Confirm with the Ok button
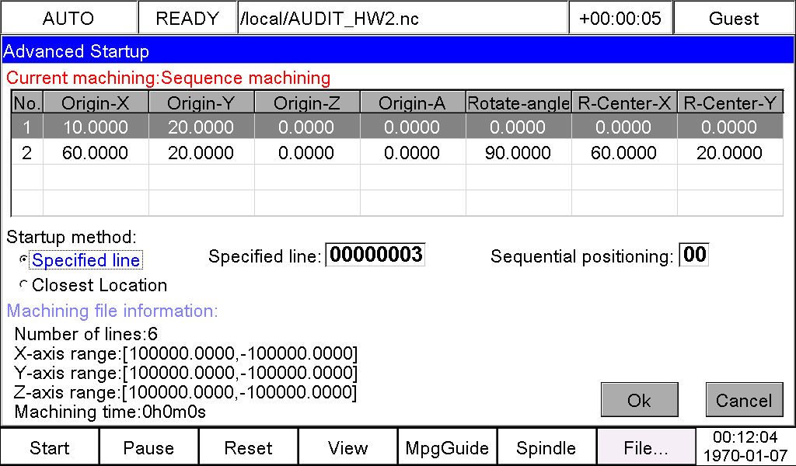 point(639,400)
